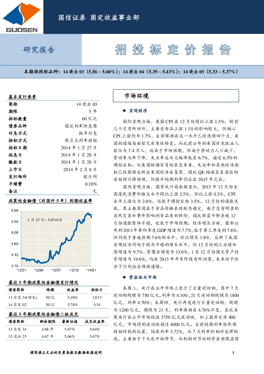Click the chart annotation 1 月 23 日: 5.6741%

tap(45, 220)
